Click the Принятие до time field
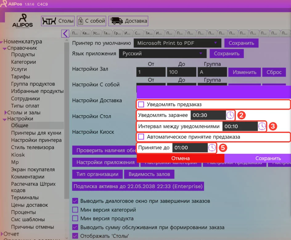Screen dimensions: 291x240 (x=190, y=148)
